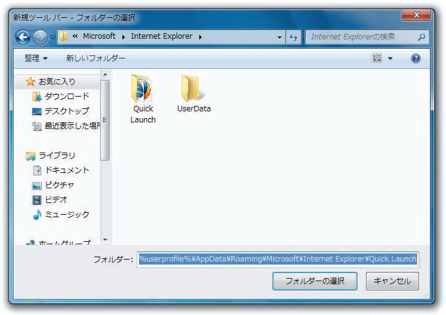Change view using the view icon

(377, 58)
